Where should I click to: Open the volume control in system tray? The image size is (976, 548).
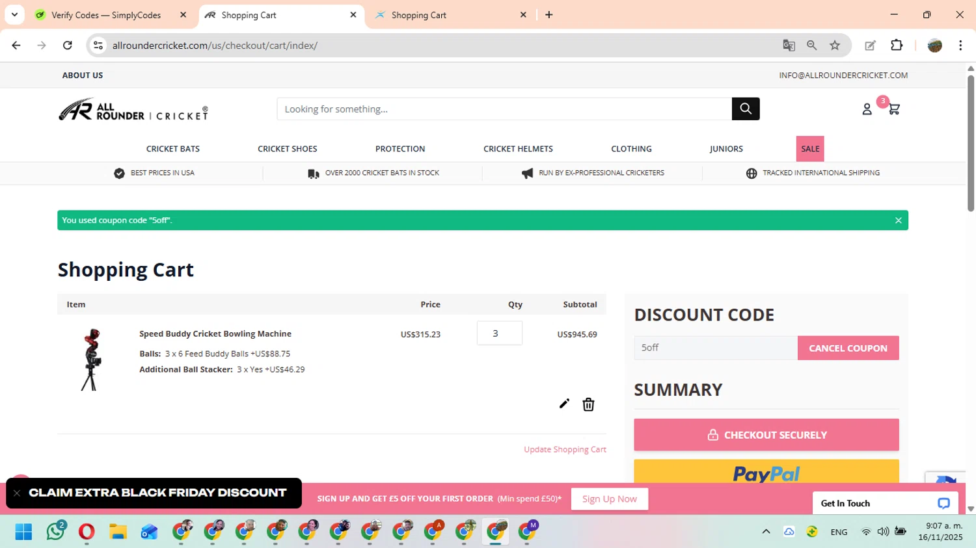883,532
